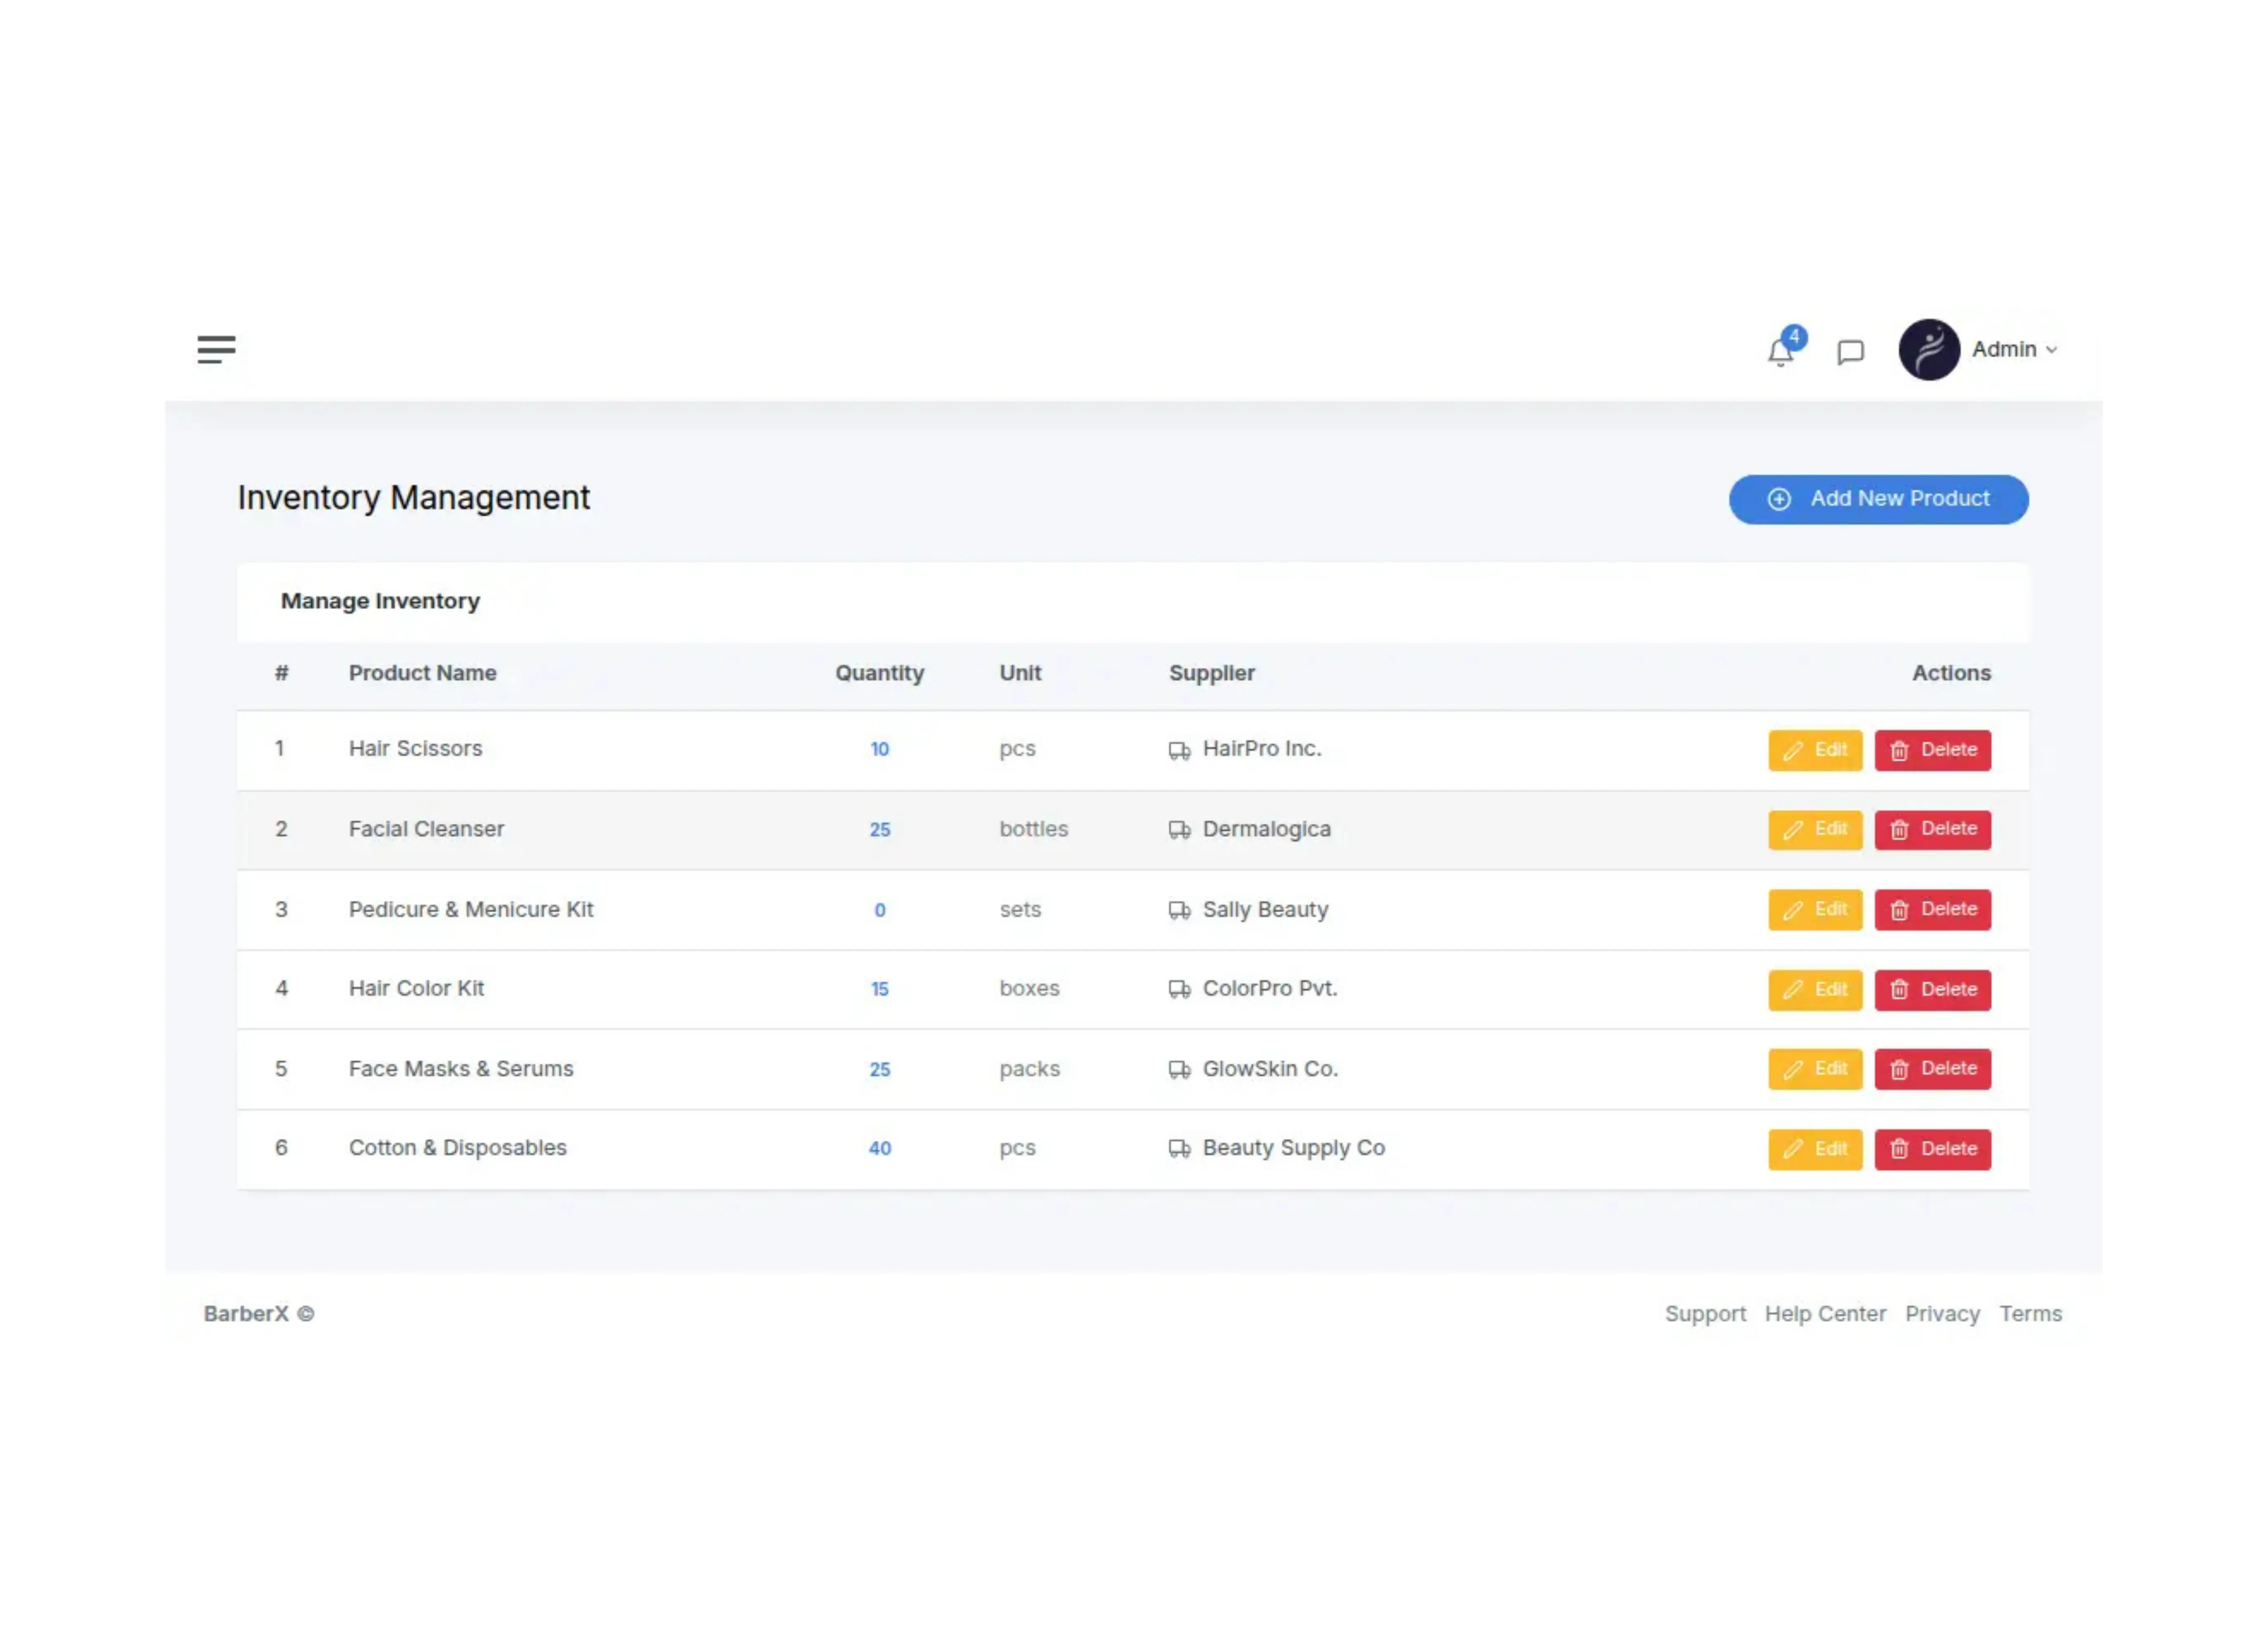Select the Face Masks & Serums name
Image resolution: width=2268 pixels, height=1652 pixels.
coord(461,1068)
